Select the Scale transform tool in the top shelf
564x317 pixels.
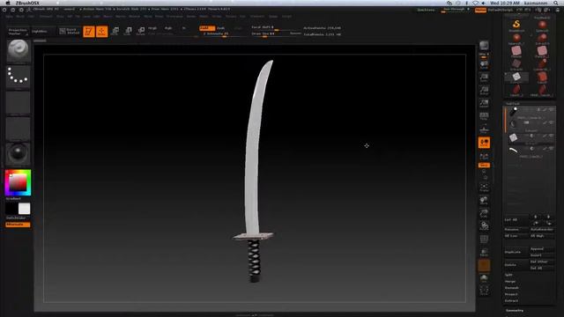coord(128,32)
